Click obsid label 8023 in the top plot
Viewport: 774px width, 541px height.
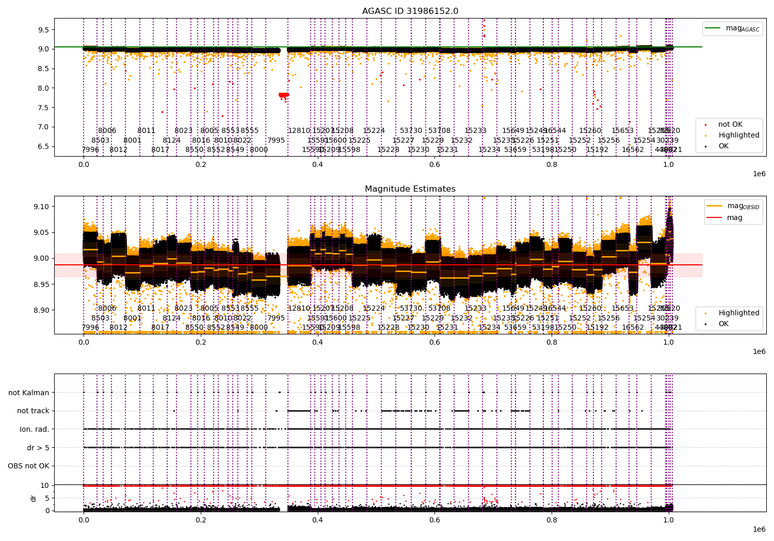184,131
